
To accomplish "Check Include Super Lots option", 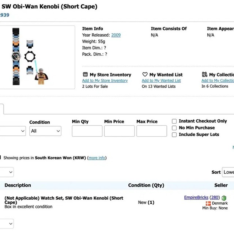I will pyautogui.click(x=174, y=135).
